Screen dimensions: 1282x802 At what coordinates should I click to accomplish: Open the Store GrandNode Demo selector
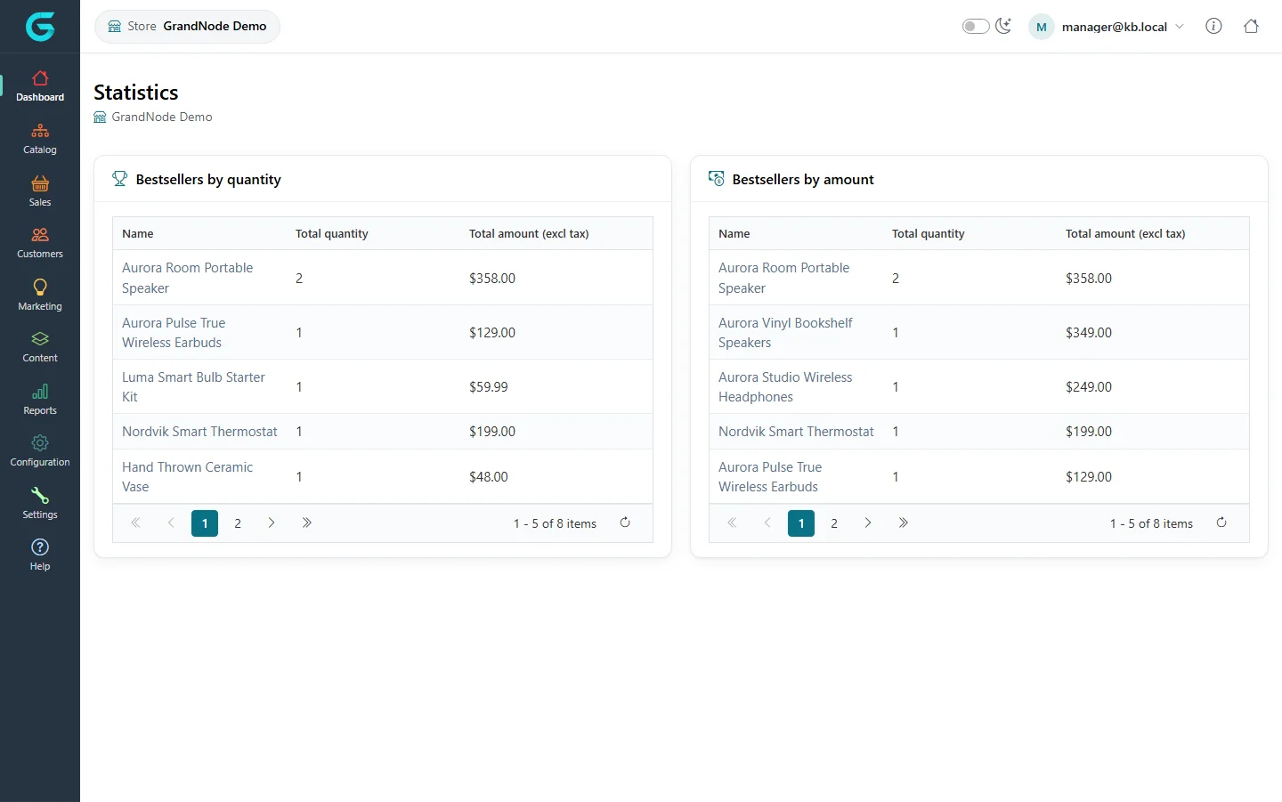[x=187, y=26]
